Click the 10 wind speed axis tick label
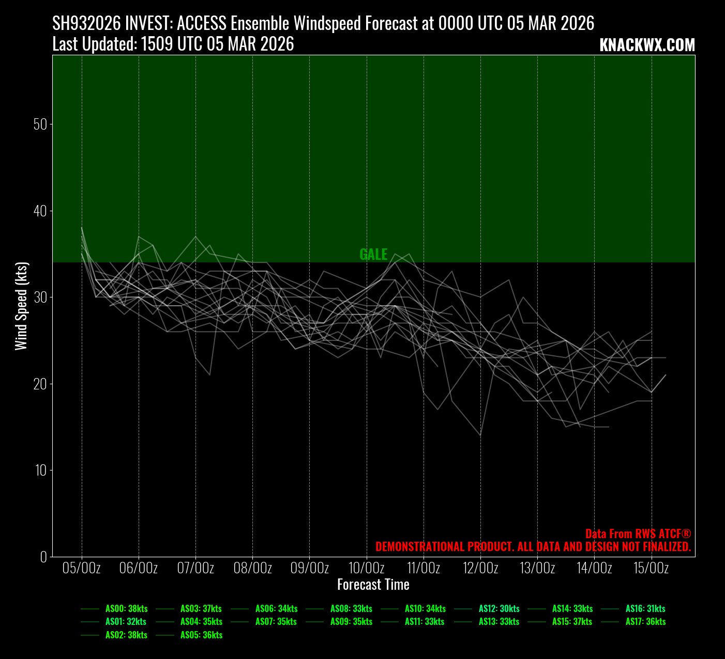Screen dimensions: 725x659 [40, 470]
